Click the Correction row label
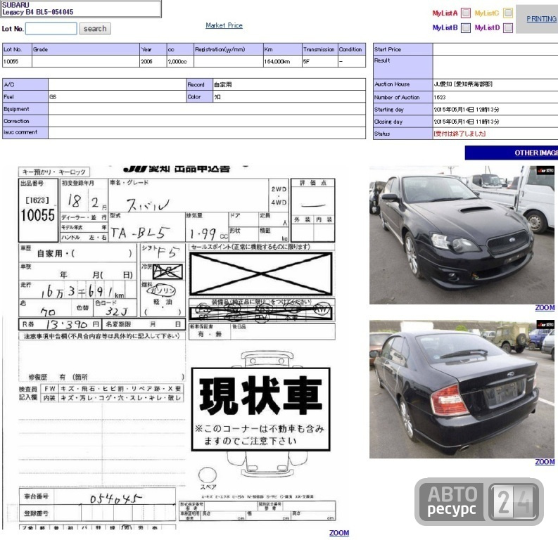Viewport: 558px width, 540px height. (x=25, y=121)
